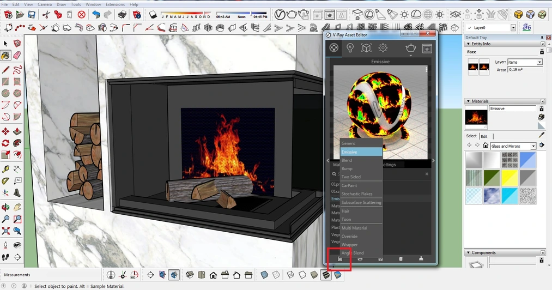Collapse Asset Editor left panel arrow
Viewport: 552px width, 290px height.
click(x=328, y=160)
